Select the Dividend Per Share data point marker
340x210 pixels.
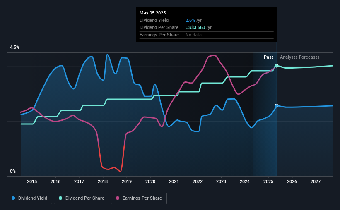277,66
